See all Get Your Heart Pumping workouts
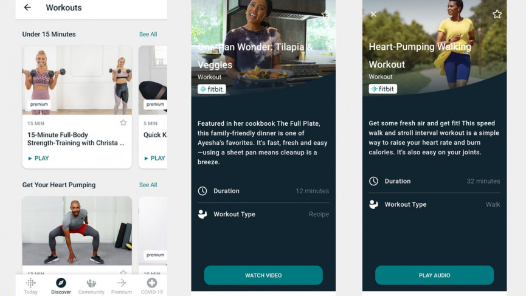The height and width of the screenshot is (296, 526). 148,185
